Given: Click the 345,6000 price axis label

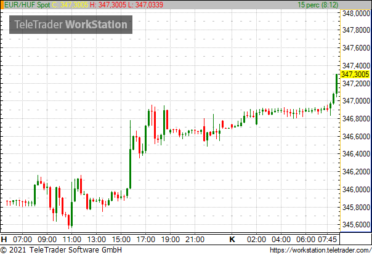Looking at the screenshot, I should coord(356,224).
